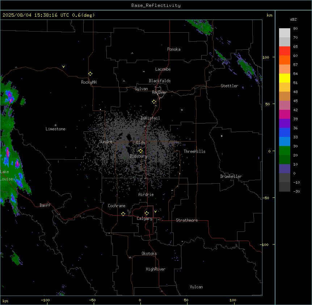
Task: Click the Okotoks city label
Action: click(149, 254)
